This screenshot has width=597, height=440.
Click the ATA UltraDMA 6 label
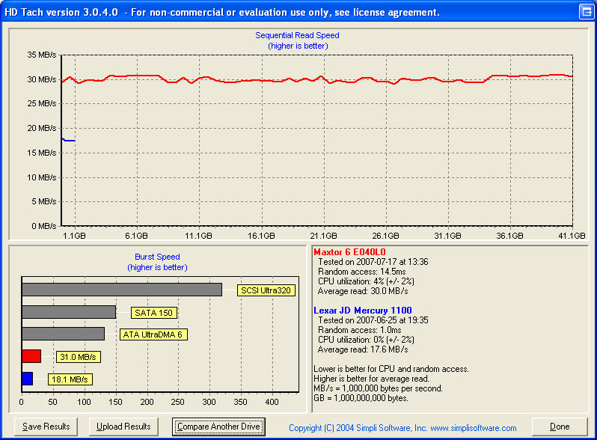coord(153,334)
